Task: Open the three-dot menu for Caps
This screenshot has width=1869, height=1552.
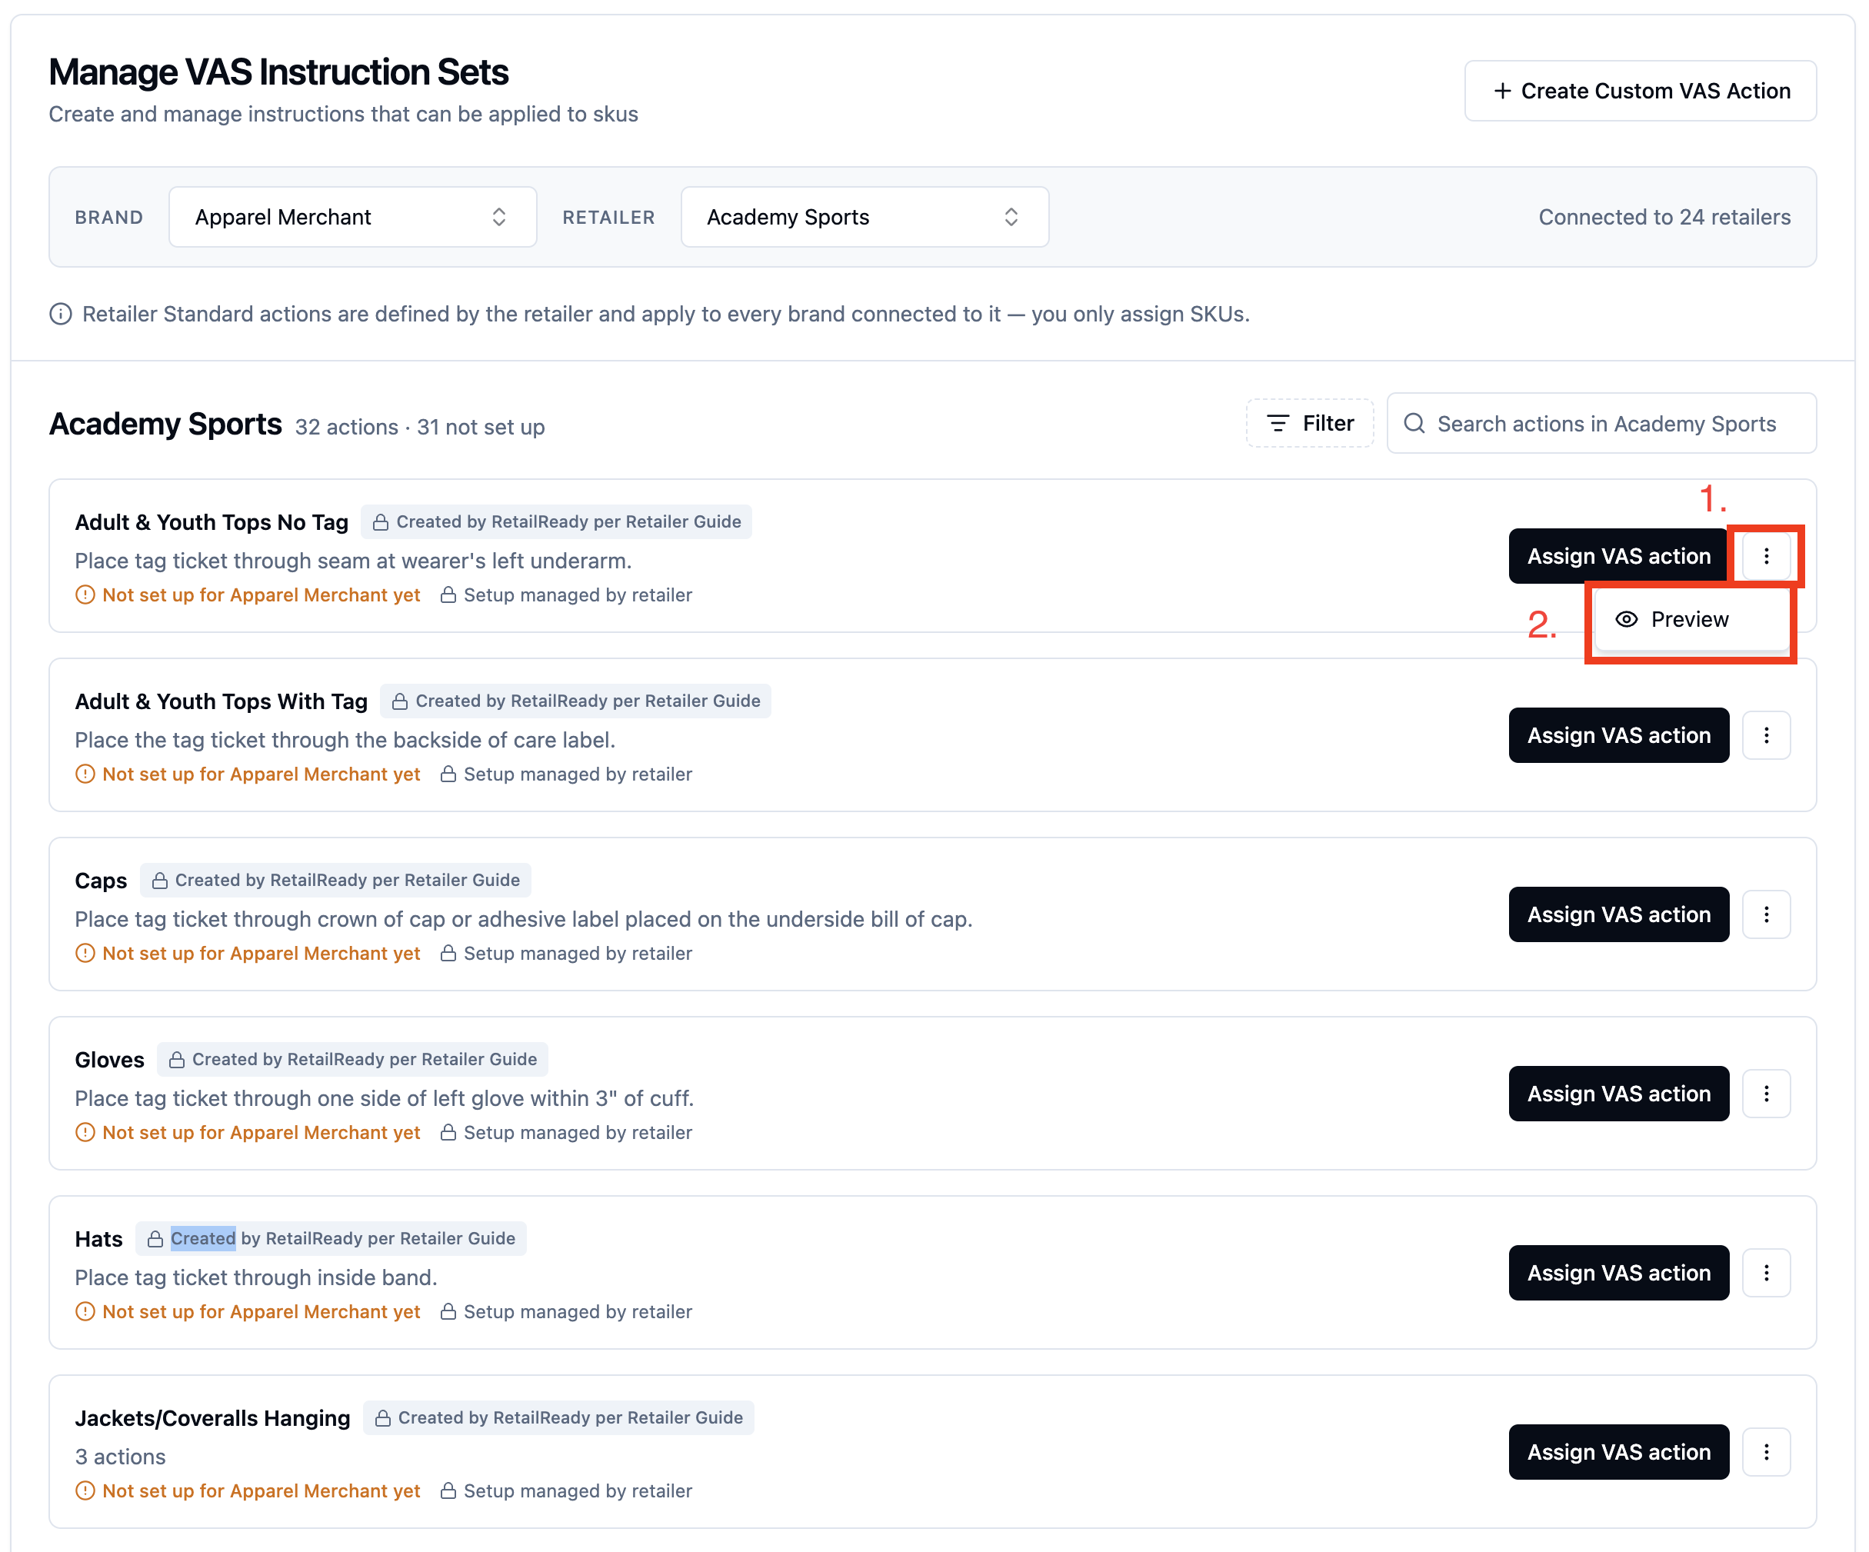Action: click(x=1766, y=914)
